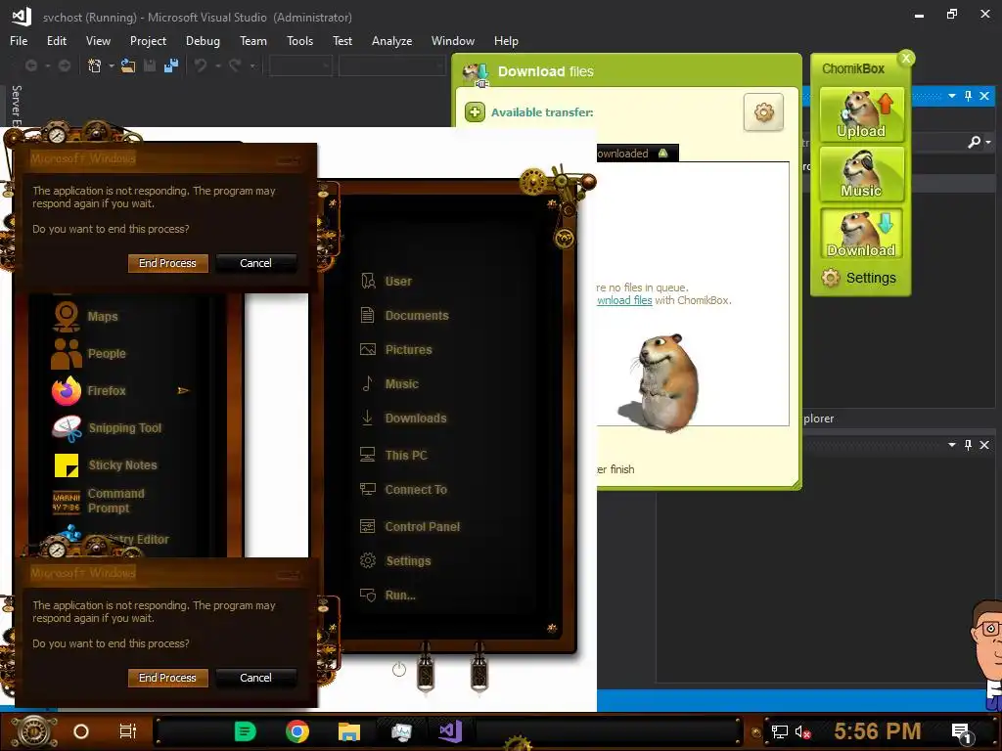Image resolution: width=1002 pixels, height=751 pixels.
Task: Open Control Panel from Start menu
Action: point(410,527)
